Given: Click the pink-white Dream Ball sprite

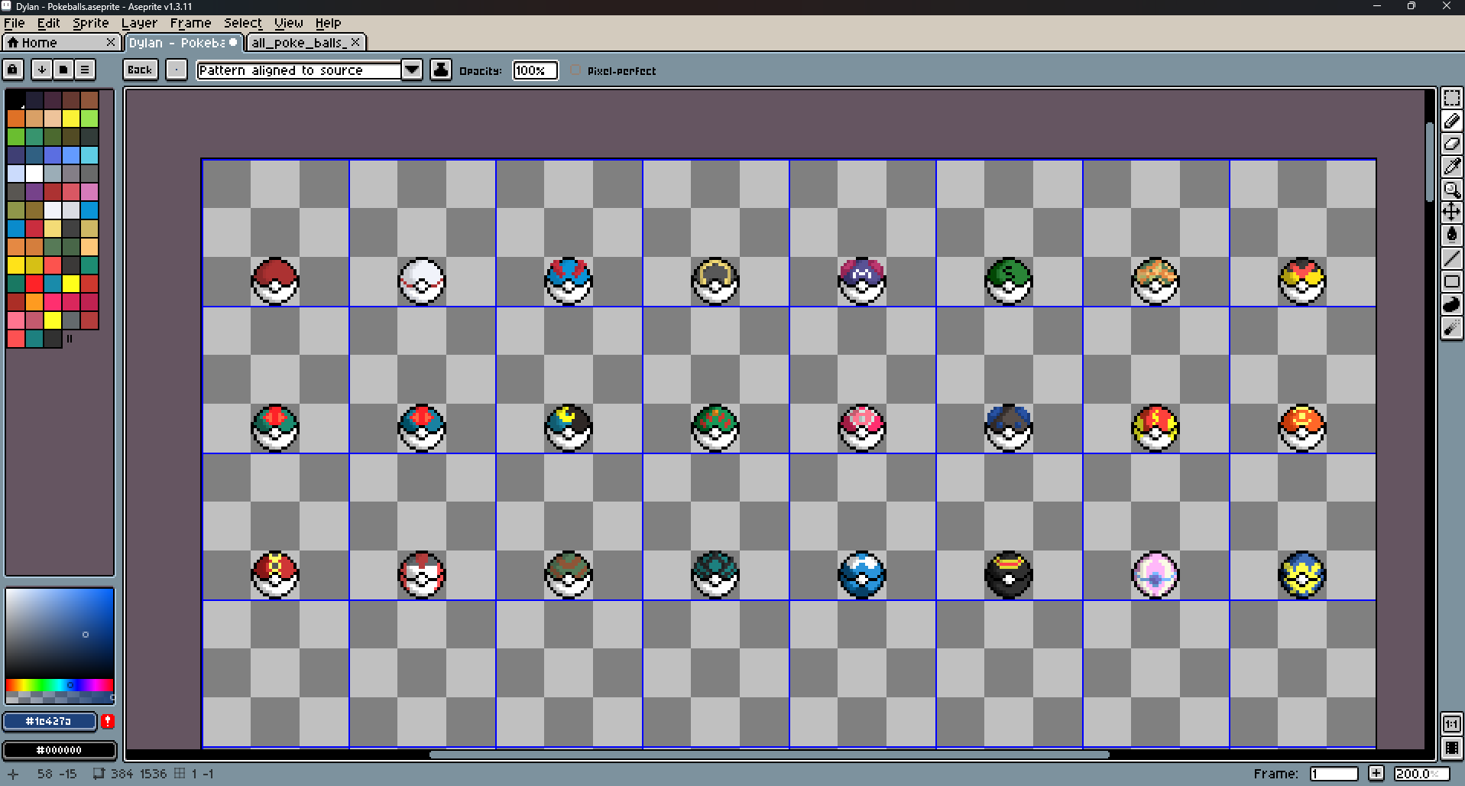Looking at the screenshot, I should [x=1155, y=574].
